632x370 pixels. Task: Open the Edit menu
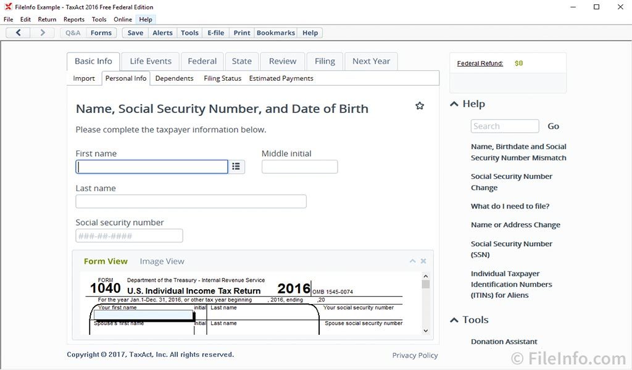[25, 19]
